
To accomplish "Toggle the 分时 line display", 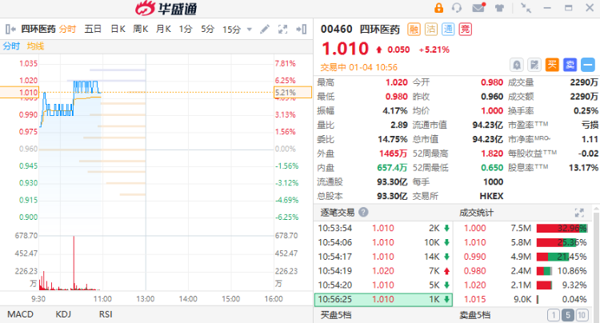I will (11, 46).
